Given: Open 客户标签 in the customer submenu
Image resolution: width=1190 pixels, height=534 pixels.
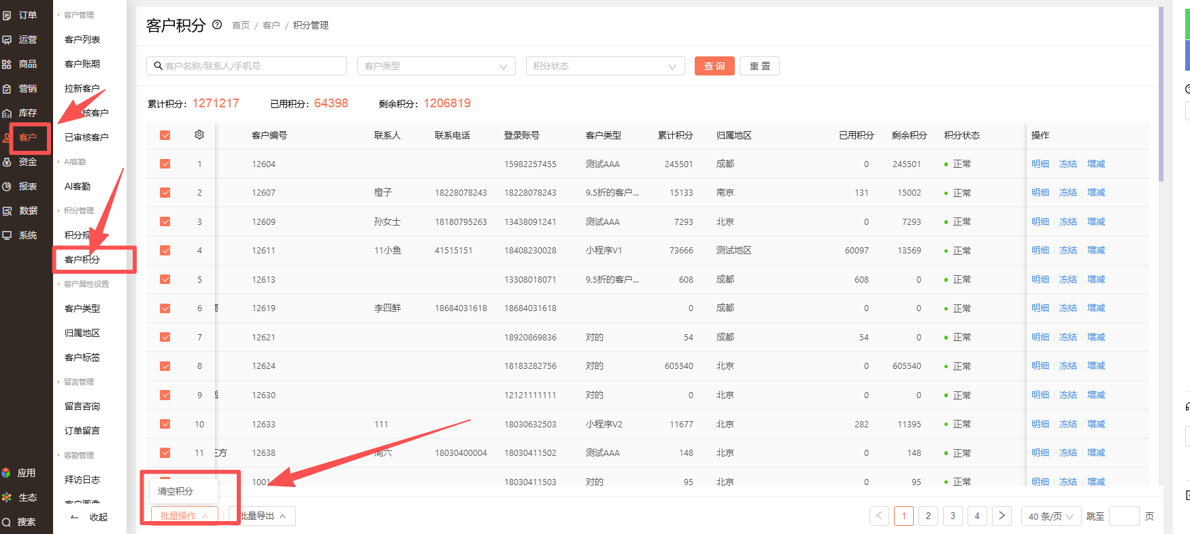Looking at the screenshot, I should [82, 357].
